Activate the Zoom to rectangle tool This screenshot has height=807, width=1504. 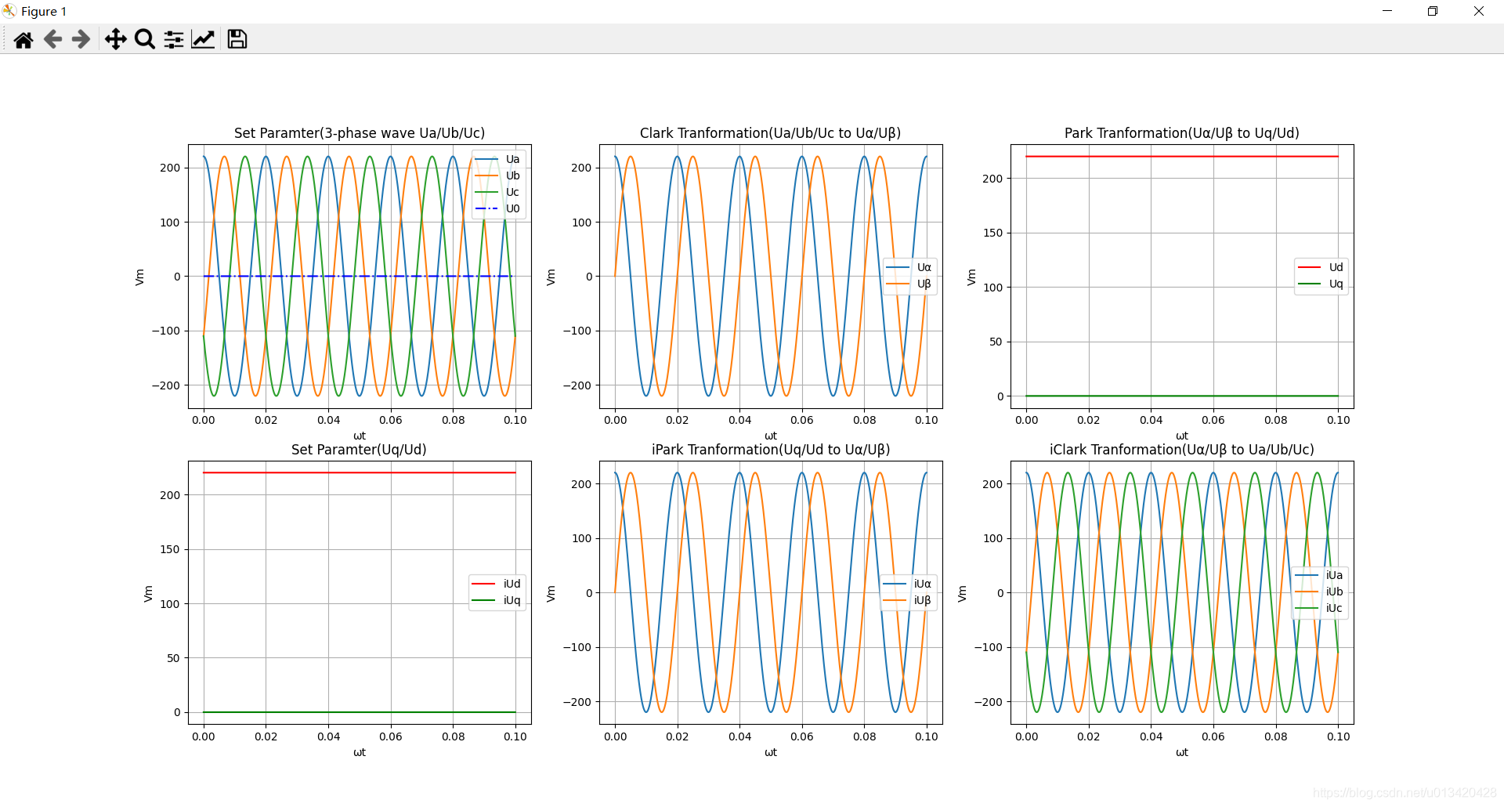click(x=145, y=39)
